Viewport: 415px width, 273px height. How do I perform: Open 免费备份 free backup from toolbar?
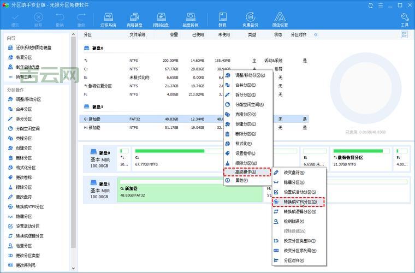pos(250,20)
